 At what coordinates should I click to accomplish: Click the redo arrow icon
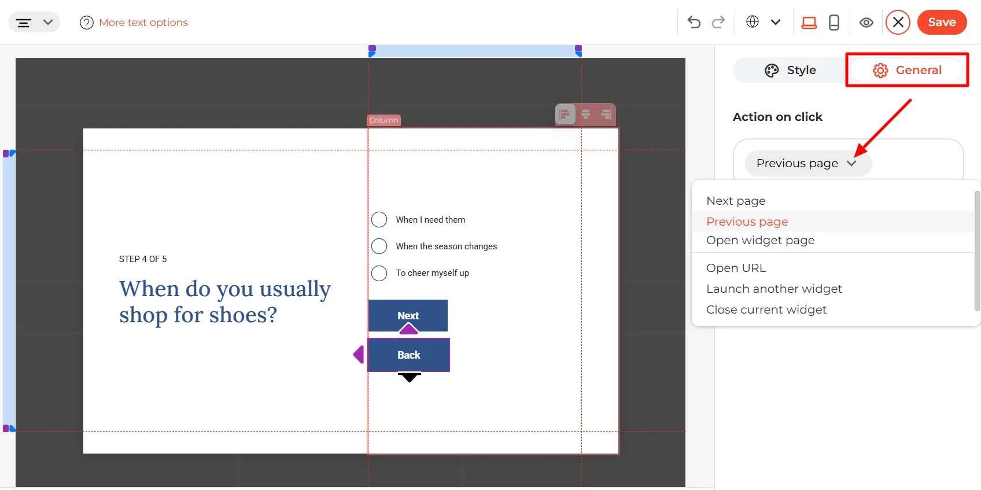coord(718,22)
